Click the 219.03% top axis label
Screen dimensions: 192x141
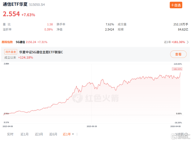178,64
